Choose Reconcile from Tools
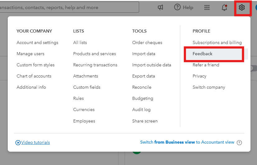The height and width of the screenshot is (165, 257). click(142, 87)
